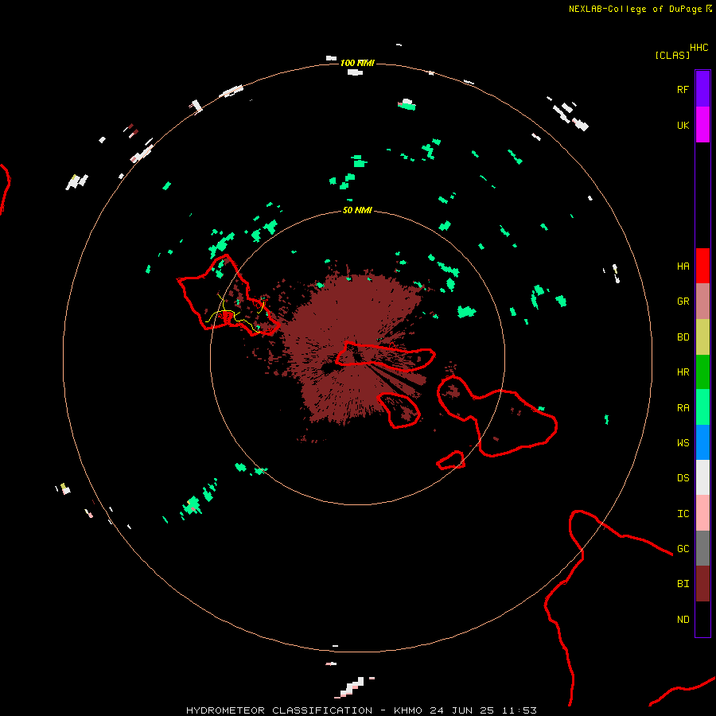Viewport: 716px width, 716px height.
Task: Click the ND legend label
Action: point(683,619)
